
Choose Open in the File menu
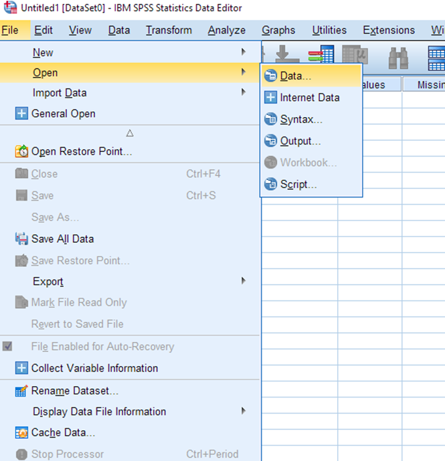[x=129, y=73]
